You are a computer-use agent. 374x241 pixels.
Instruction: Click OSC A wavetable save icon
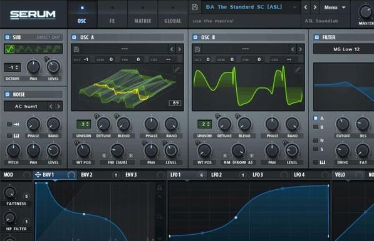76,49
